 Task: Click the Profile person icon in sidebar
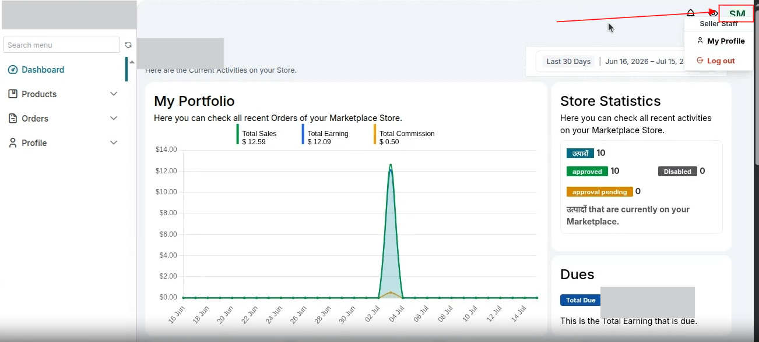pyautogui.click(x=13, y=142)
